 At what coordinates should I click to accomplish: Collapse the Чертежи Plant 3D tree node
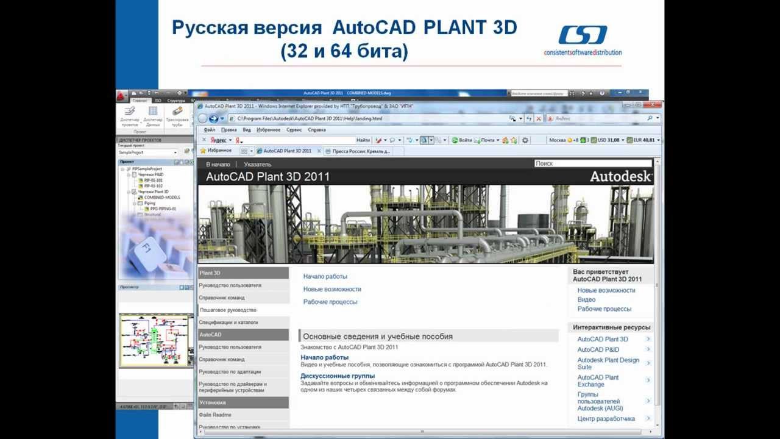tap(129, 191)
